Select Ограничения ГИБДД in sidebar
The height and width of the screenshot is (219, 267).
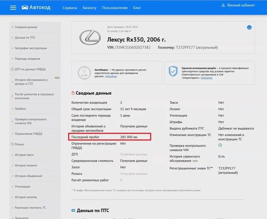coord(35,134)
